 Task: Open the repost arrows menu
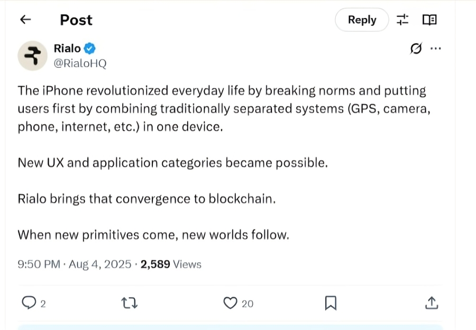point(129,303)
